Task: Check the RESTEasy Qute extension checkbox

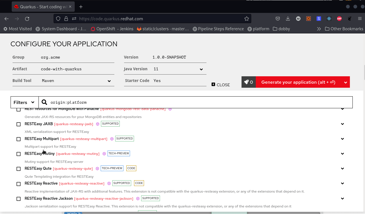Action: click(x=19, y=169)
